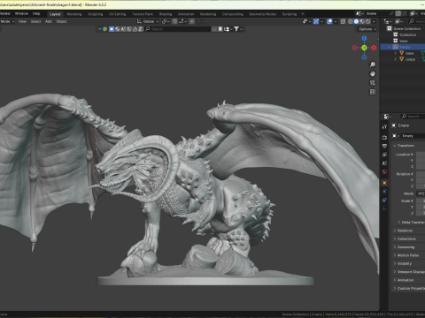
Task: Open rotation Mode XYZ dropdown
Action: point(421,193)
